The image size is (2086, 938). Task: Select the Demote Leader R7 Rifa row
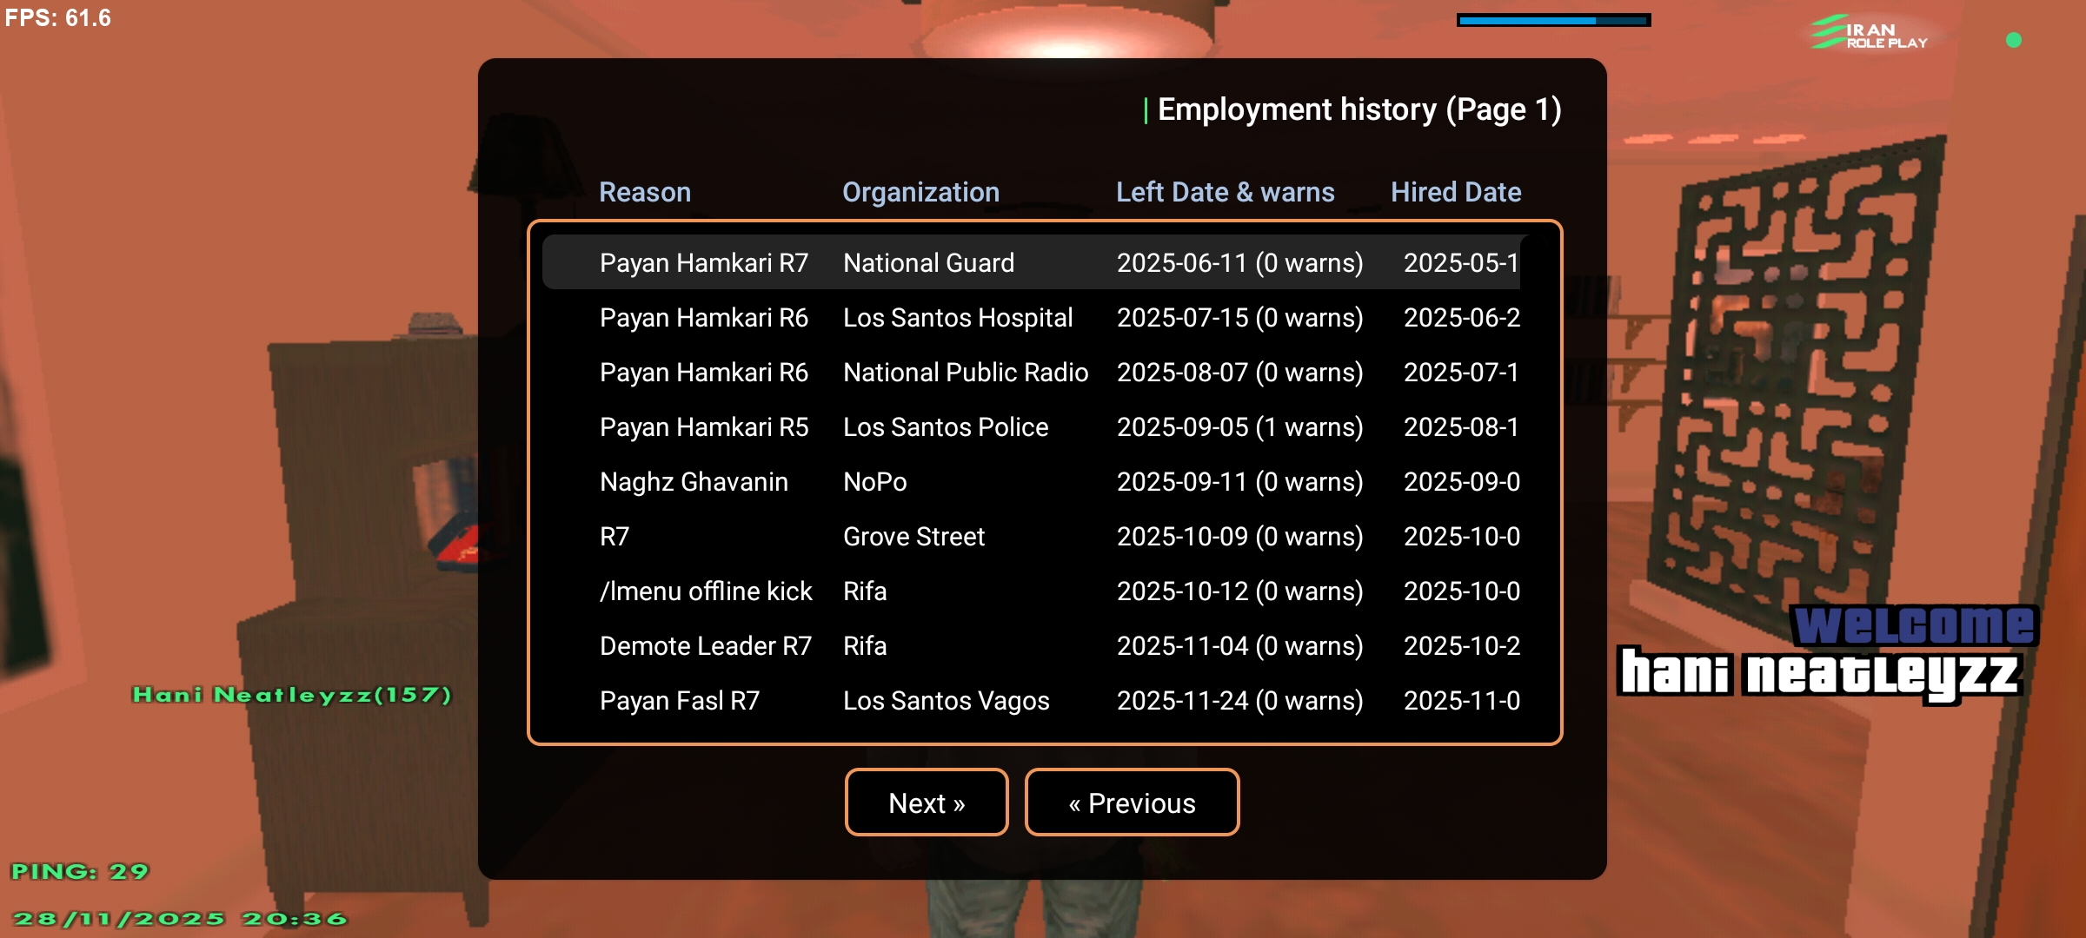pyautogui.click(x=1031, y=645)
